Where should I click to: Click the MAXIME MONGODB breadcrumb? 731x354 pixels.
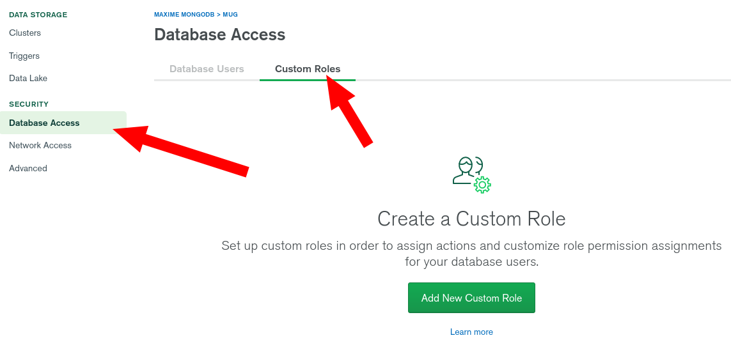[184, 14]
